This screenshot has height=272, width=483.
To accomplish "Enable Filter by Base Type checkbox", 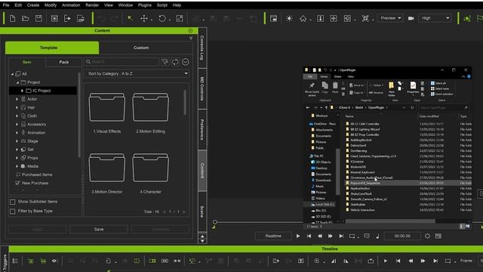I will pyautogui.click(x=13, y=212).
